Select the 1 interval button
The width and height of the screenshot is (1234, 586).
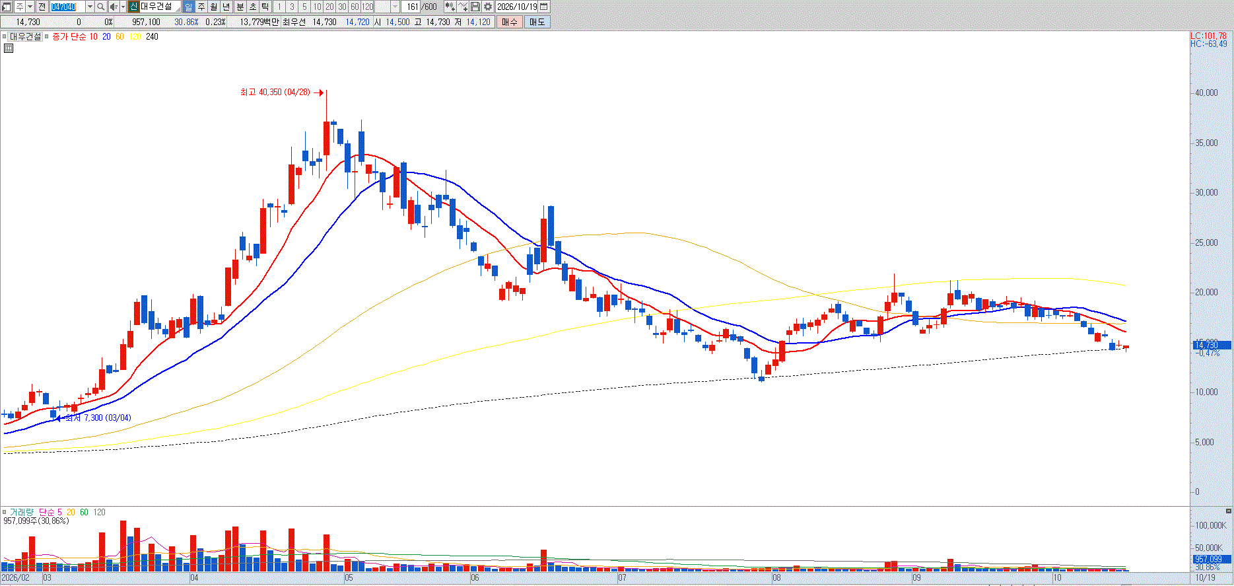pyautogui.click(x=279, y=7)
